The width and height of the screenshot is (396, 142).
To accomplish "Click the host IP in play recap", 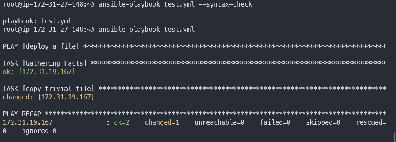I will tap(28, 122).
